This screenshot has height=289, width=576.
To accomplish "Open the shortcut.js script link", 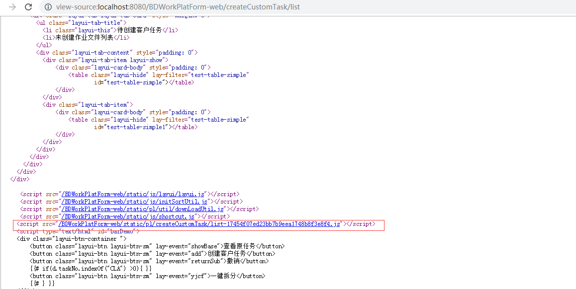I will click(128, 217).
